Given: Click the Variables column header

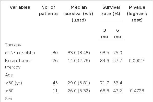Looking at the screenshot, I should (20, 7).
